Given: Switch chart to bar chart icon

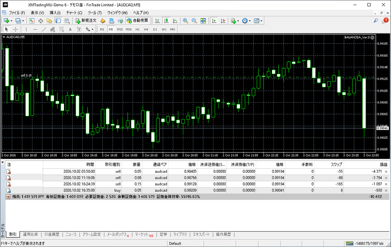Looking at the screenshot, I should 157,21.
